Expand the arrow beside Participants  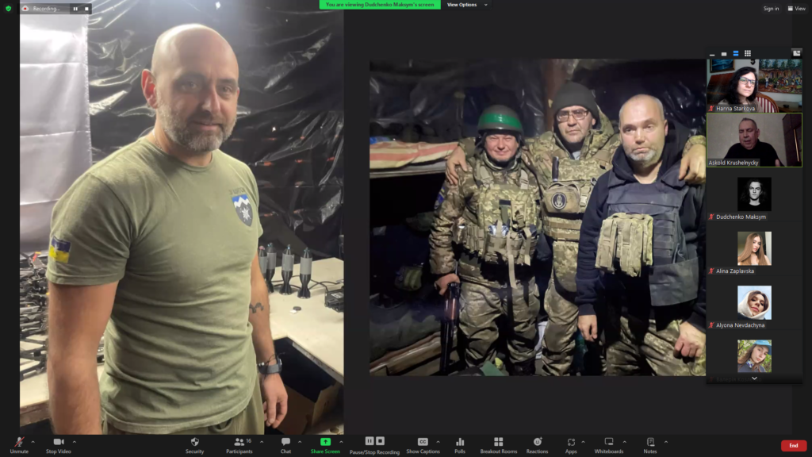click(262, 442)
